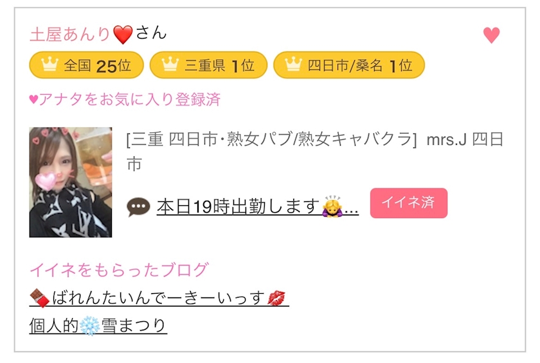The image size is (540, 363).
Task: Click the chocolate emoji icon in blog title
Action: tap(40, 298)
